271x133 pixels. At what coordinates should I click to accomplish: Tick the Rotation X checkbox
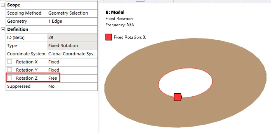click(x=10, y=62)
